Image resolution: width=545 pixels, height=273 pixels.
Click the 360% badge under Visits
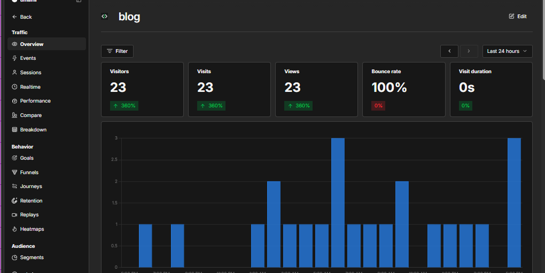(x=212, y=106)
